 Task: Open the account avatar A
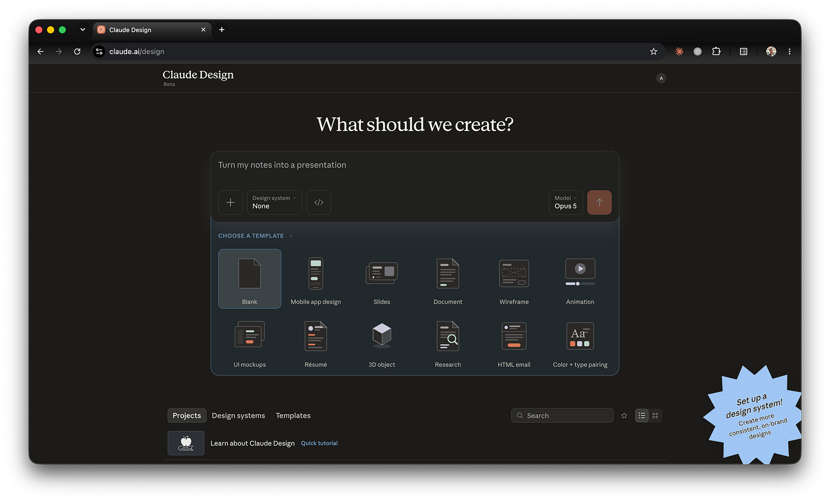[661, 78]
